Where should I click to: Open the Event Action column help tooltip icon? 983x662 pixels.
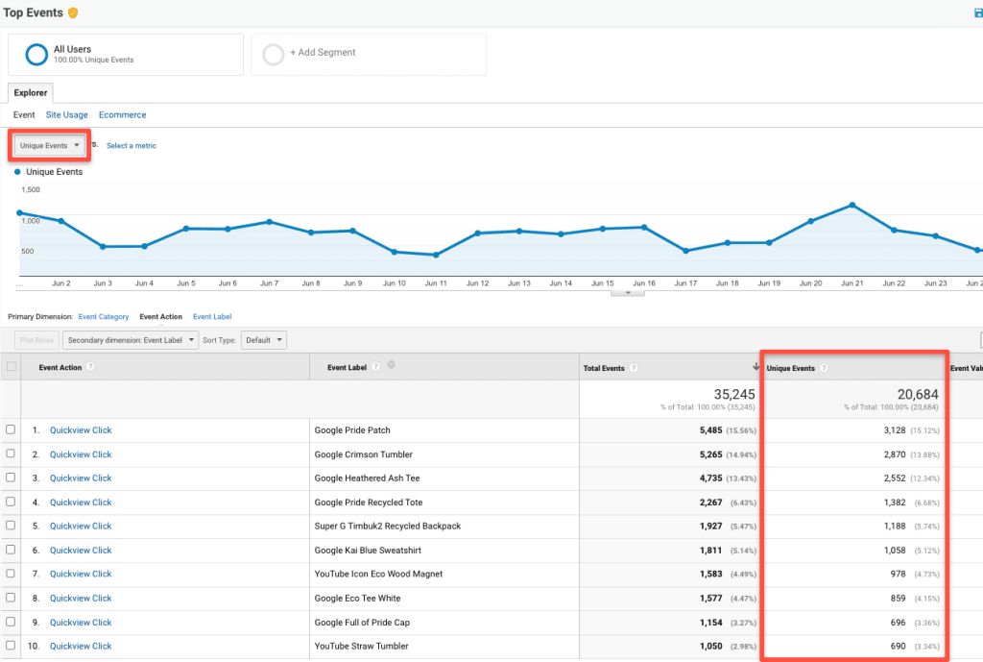tap(88, 367)
